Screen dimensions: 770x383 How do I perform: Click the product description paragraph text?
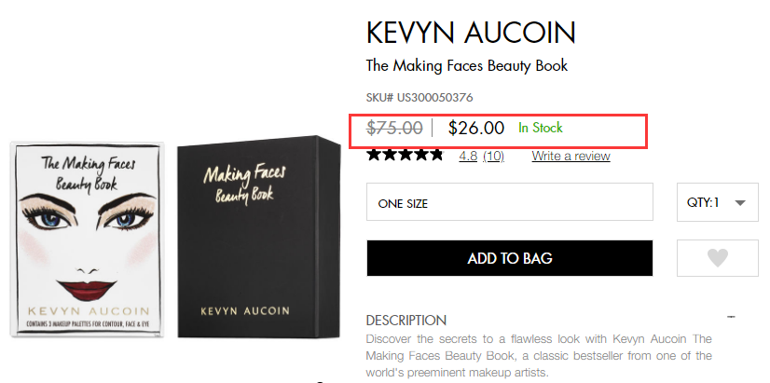pyautogui.click(x=539, y=355)
